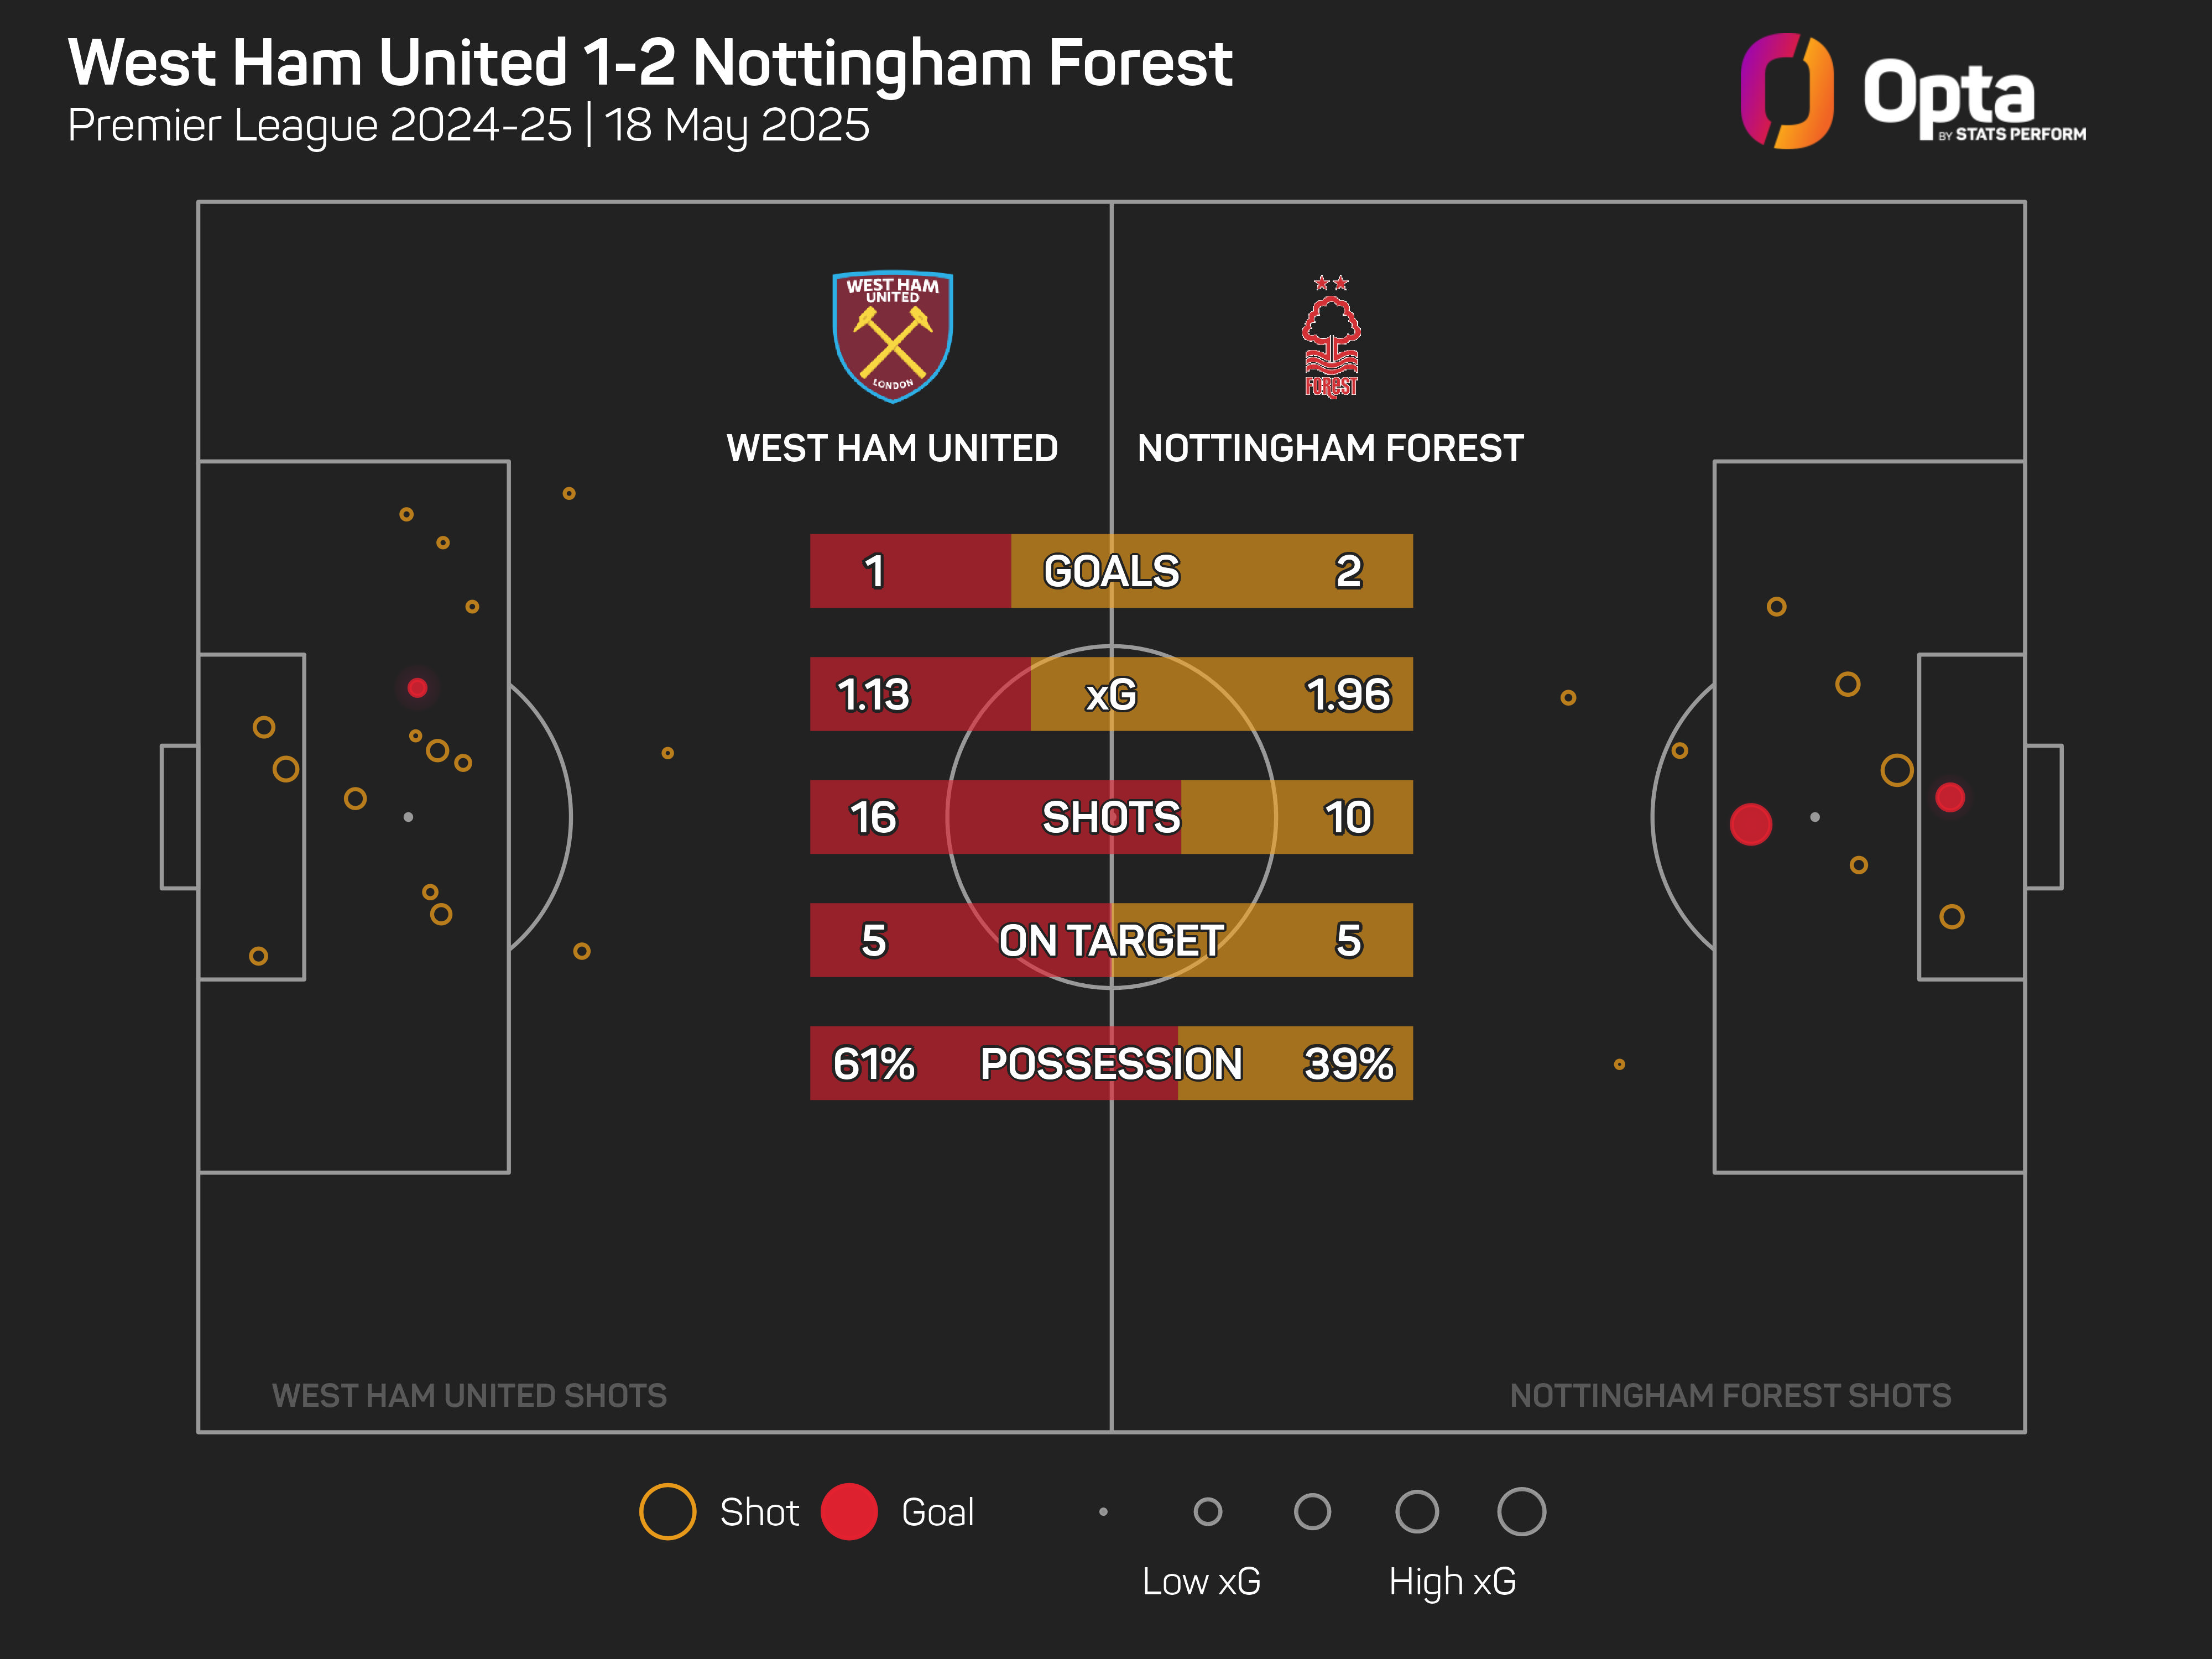Click the West Ham United club crest
The width and height of the screenshot is (2212, 1659).
pyautogui.click(x=892, y=336)
